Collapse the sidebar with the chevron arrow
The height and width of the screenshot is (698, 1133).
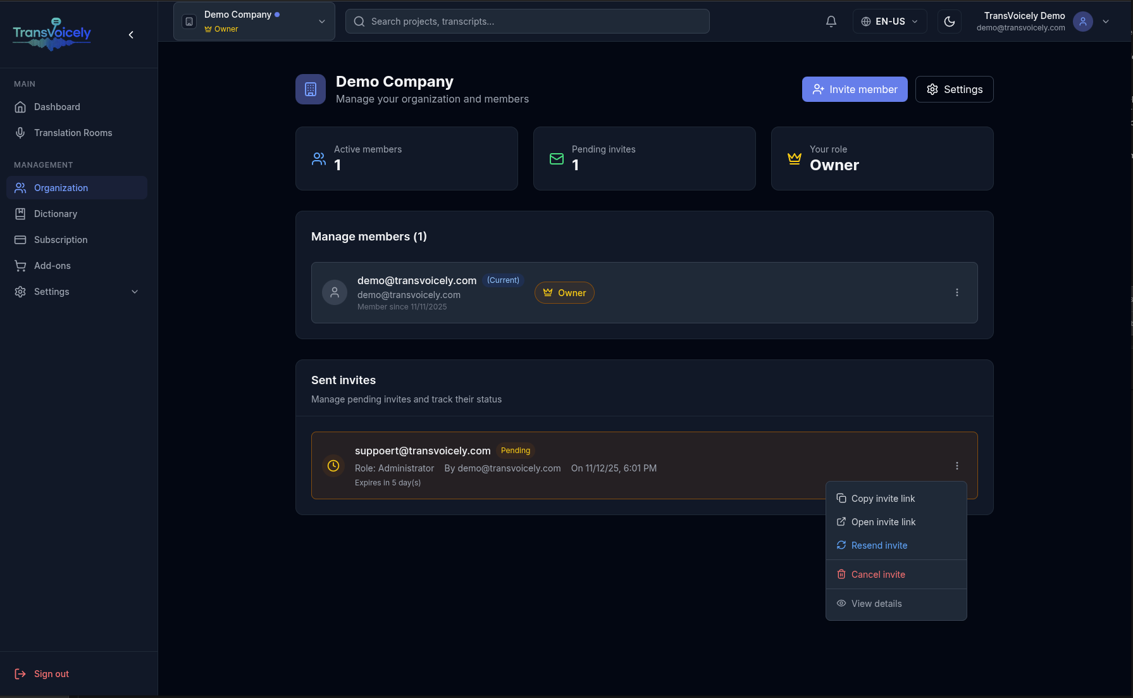pyautogui.click(x=131, y=34)
